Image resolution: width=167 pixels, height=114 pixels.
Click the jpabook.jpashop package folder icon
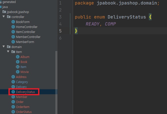pos(4,12)
